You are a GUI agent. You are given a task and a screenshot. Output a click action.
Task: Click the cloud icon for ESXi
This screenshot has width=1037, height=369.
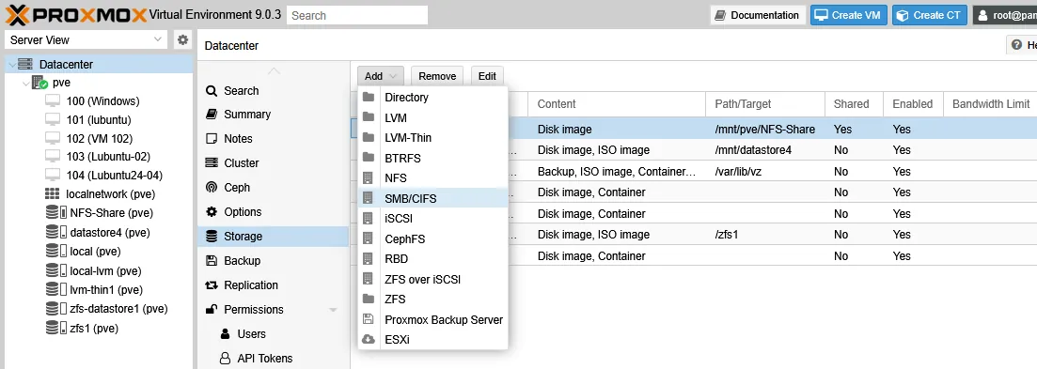coord(369,339)
